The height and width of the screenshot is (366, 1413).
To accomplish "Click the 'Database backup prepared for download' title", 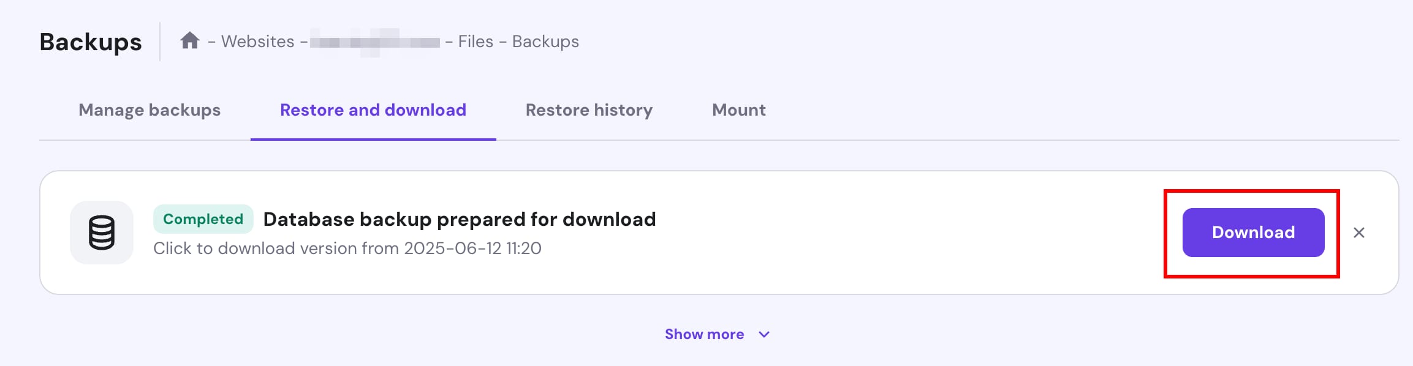I will point(460,219).
